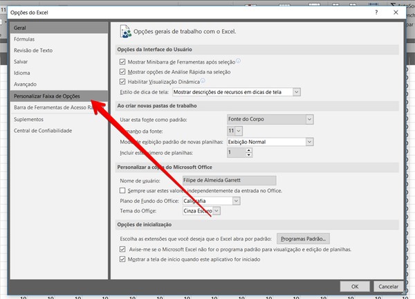Decrease number of sheets with down arrow

click(x=248, y=155)
